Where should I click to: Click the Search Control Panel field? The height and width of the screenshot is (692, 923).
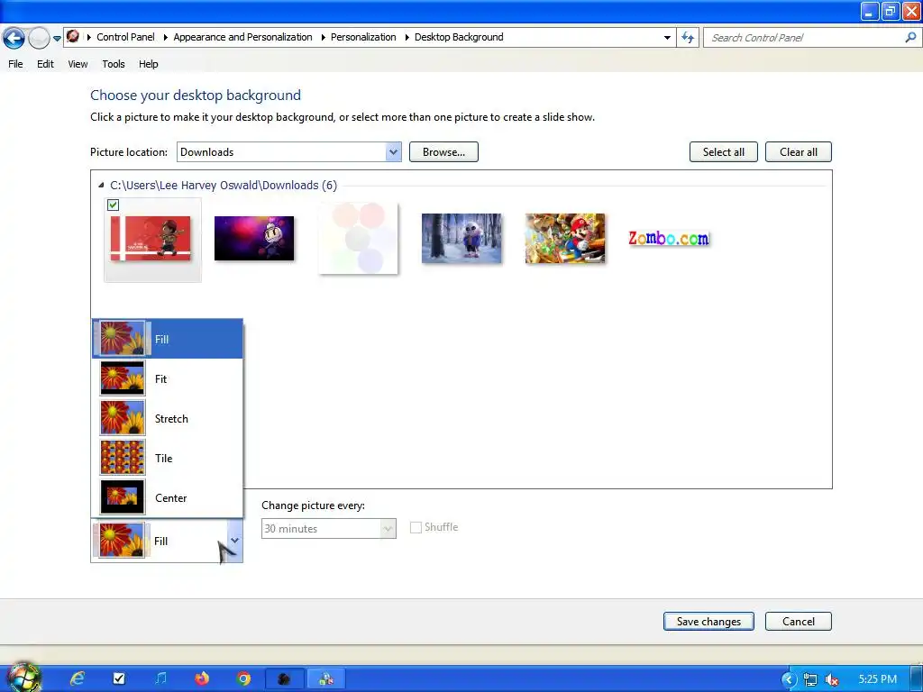click(x=802, y=38)
